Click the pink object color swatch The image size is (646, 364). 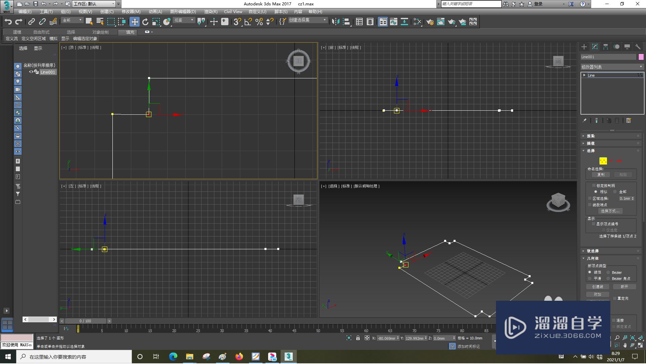(x=641, y=57)
